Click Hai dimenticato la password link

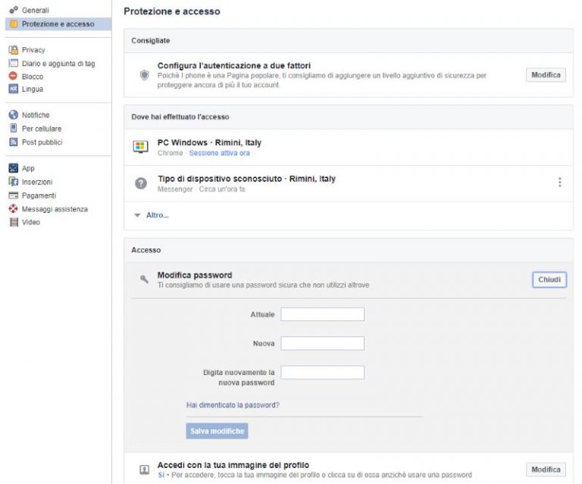[x=233, y=405]
